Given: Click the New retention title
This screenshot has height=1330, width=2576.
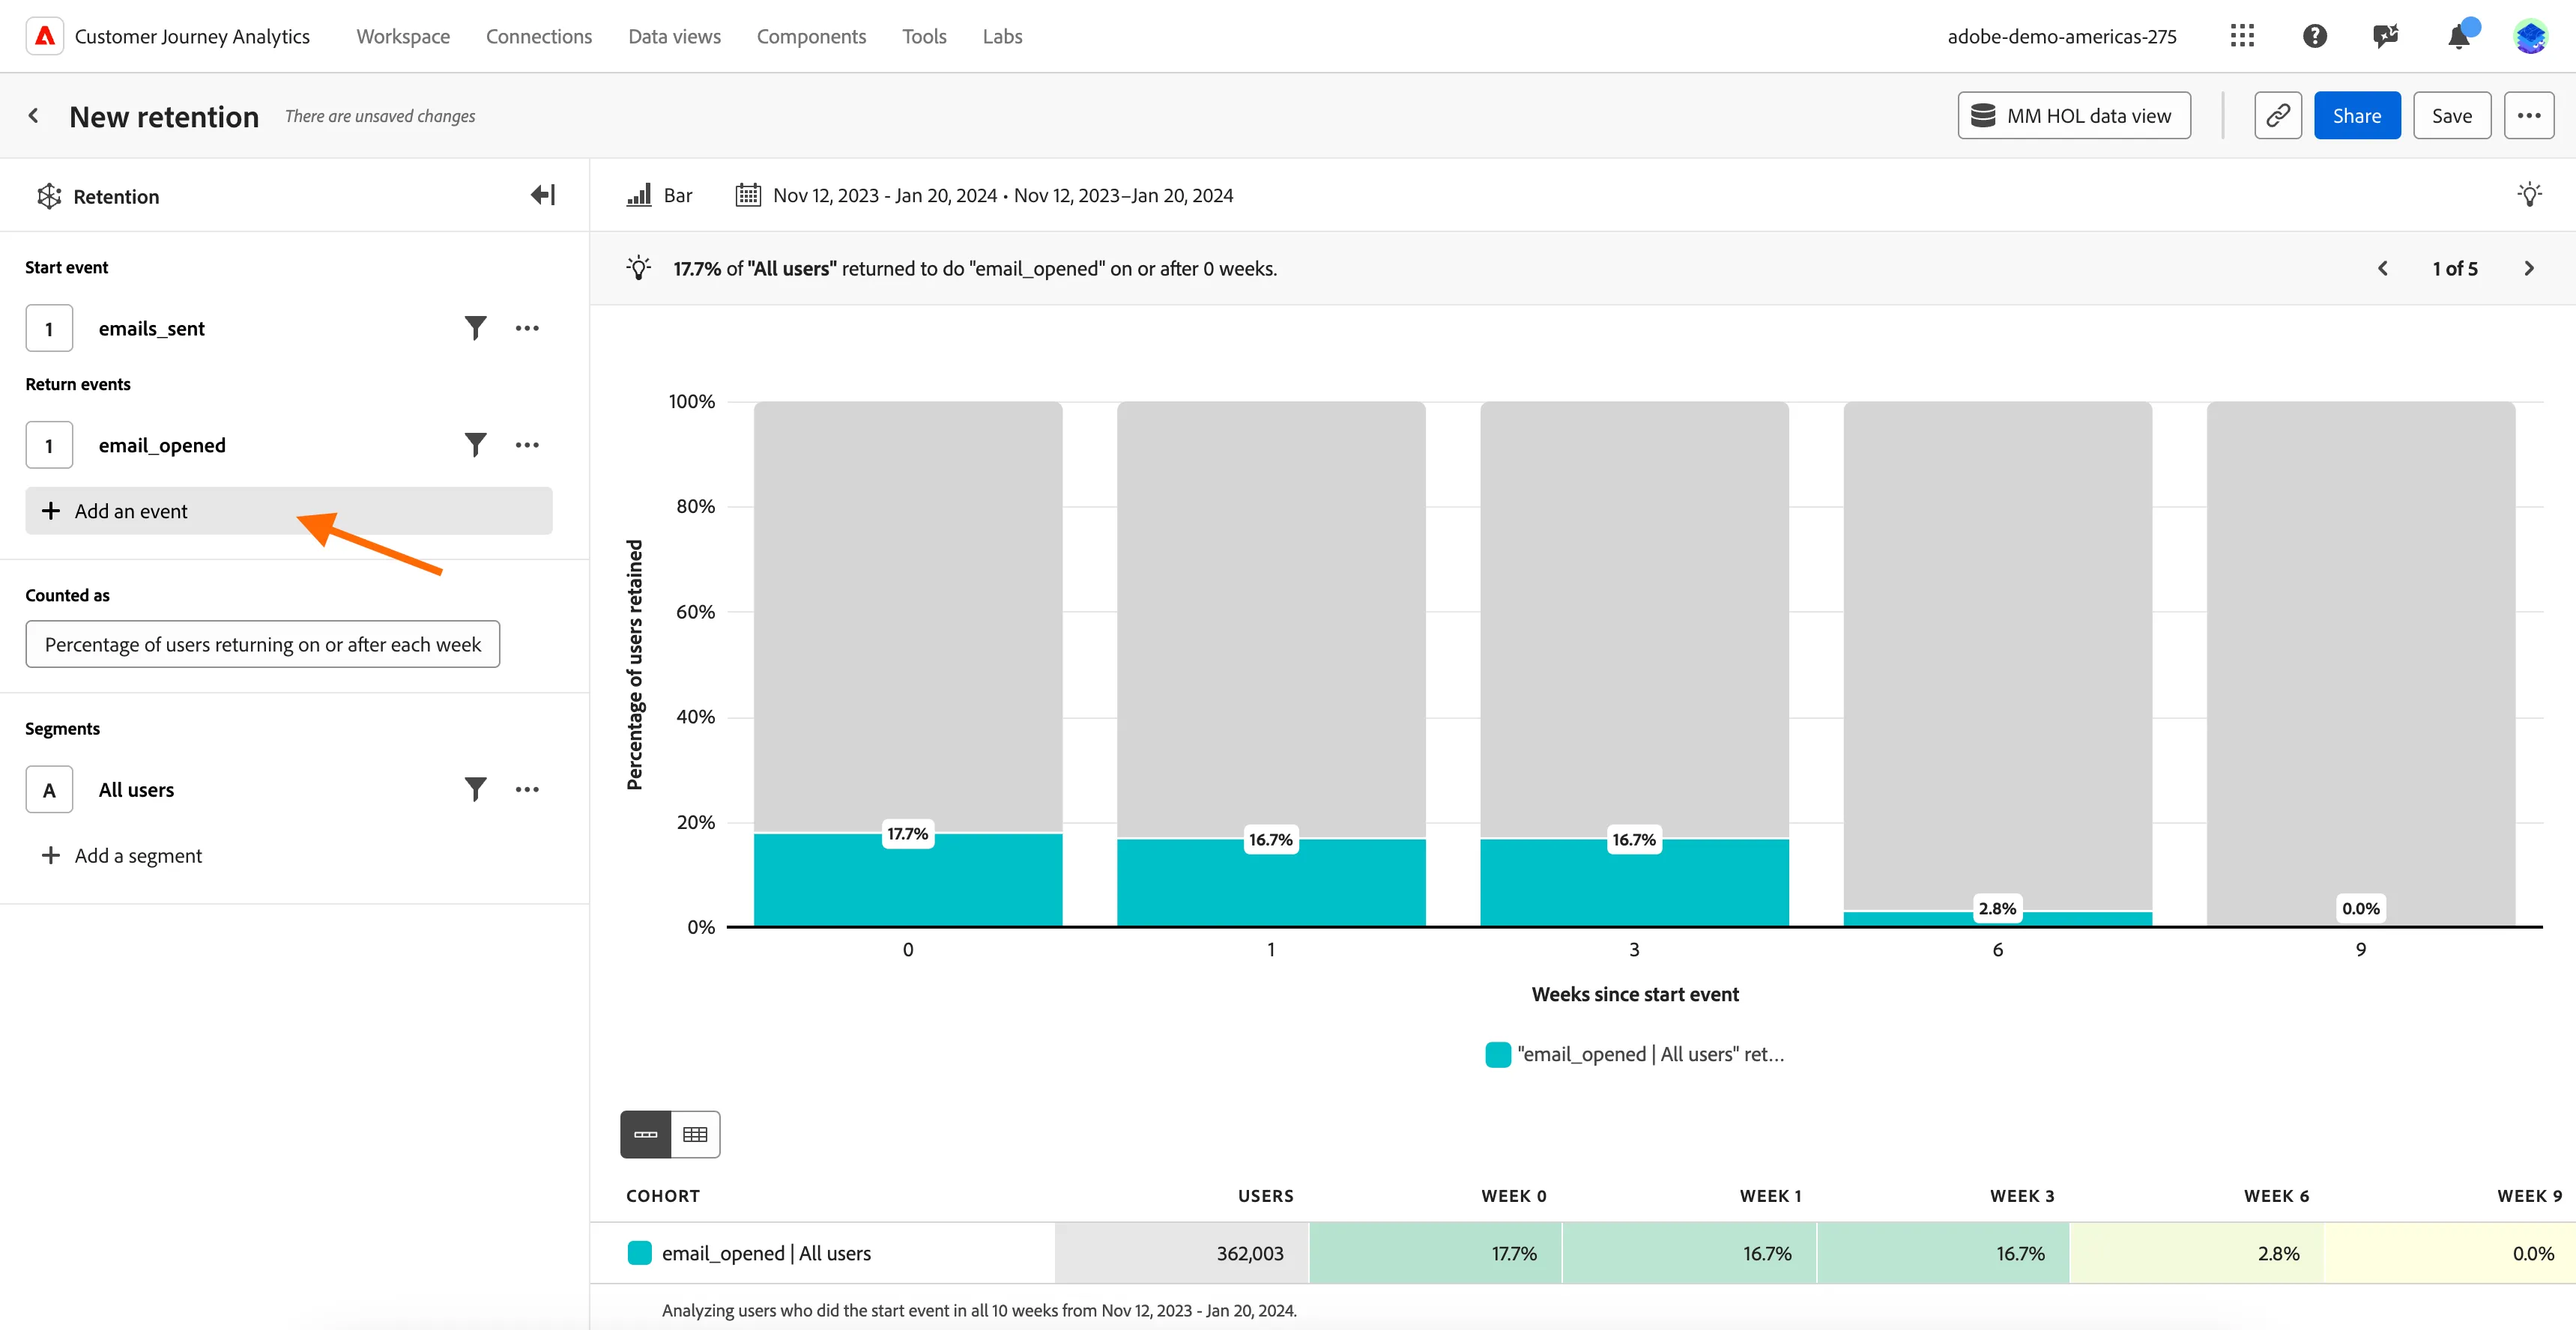Looking at the screenshot, I should click(164, 117).
